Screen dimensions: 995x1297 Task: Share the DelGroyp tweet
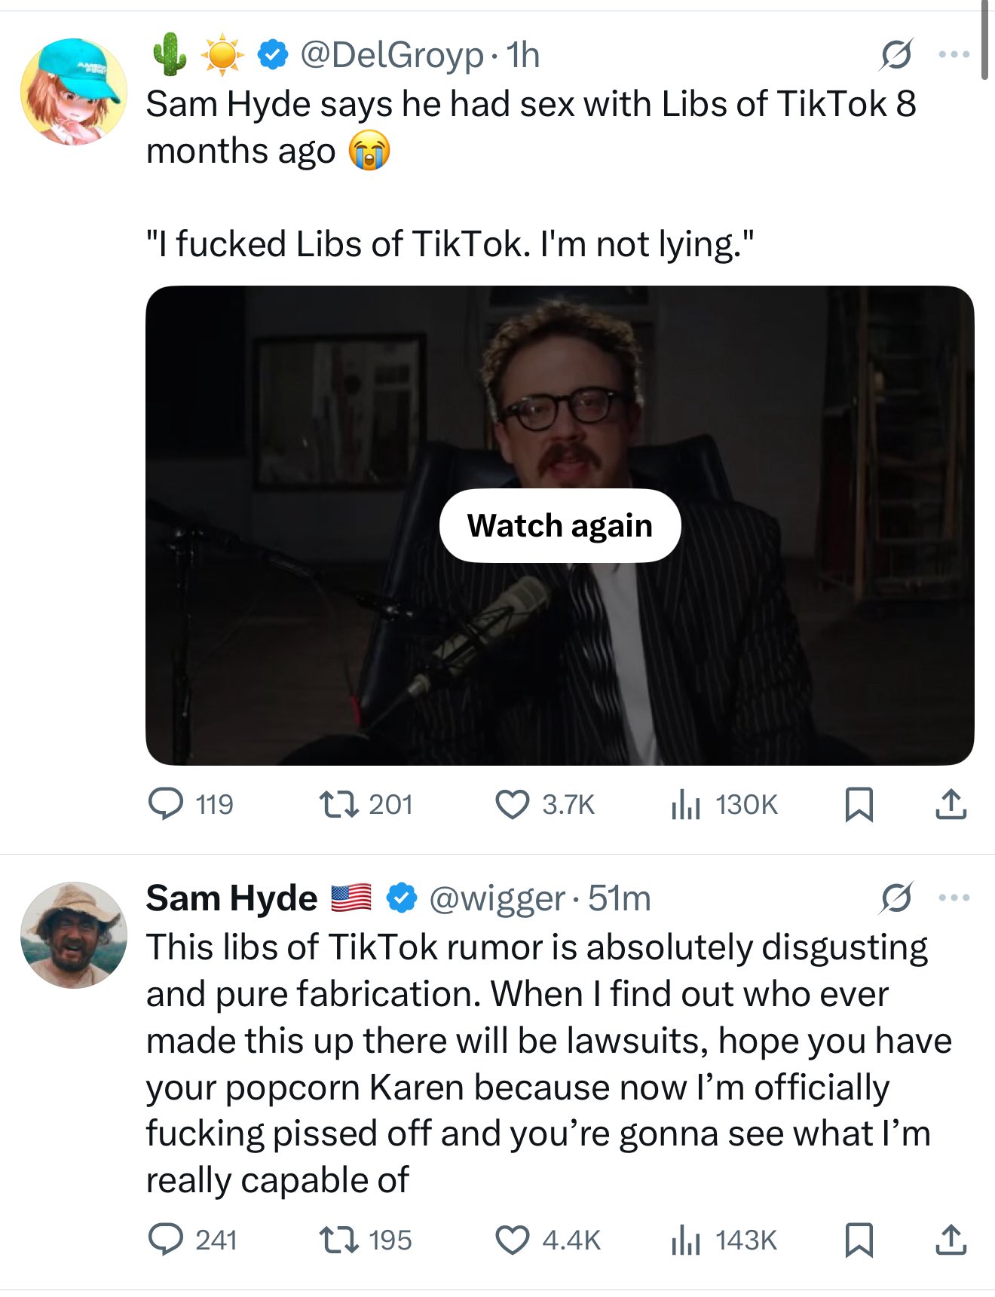click(x=951, y=803)
